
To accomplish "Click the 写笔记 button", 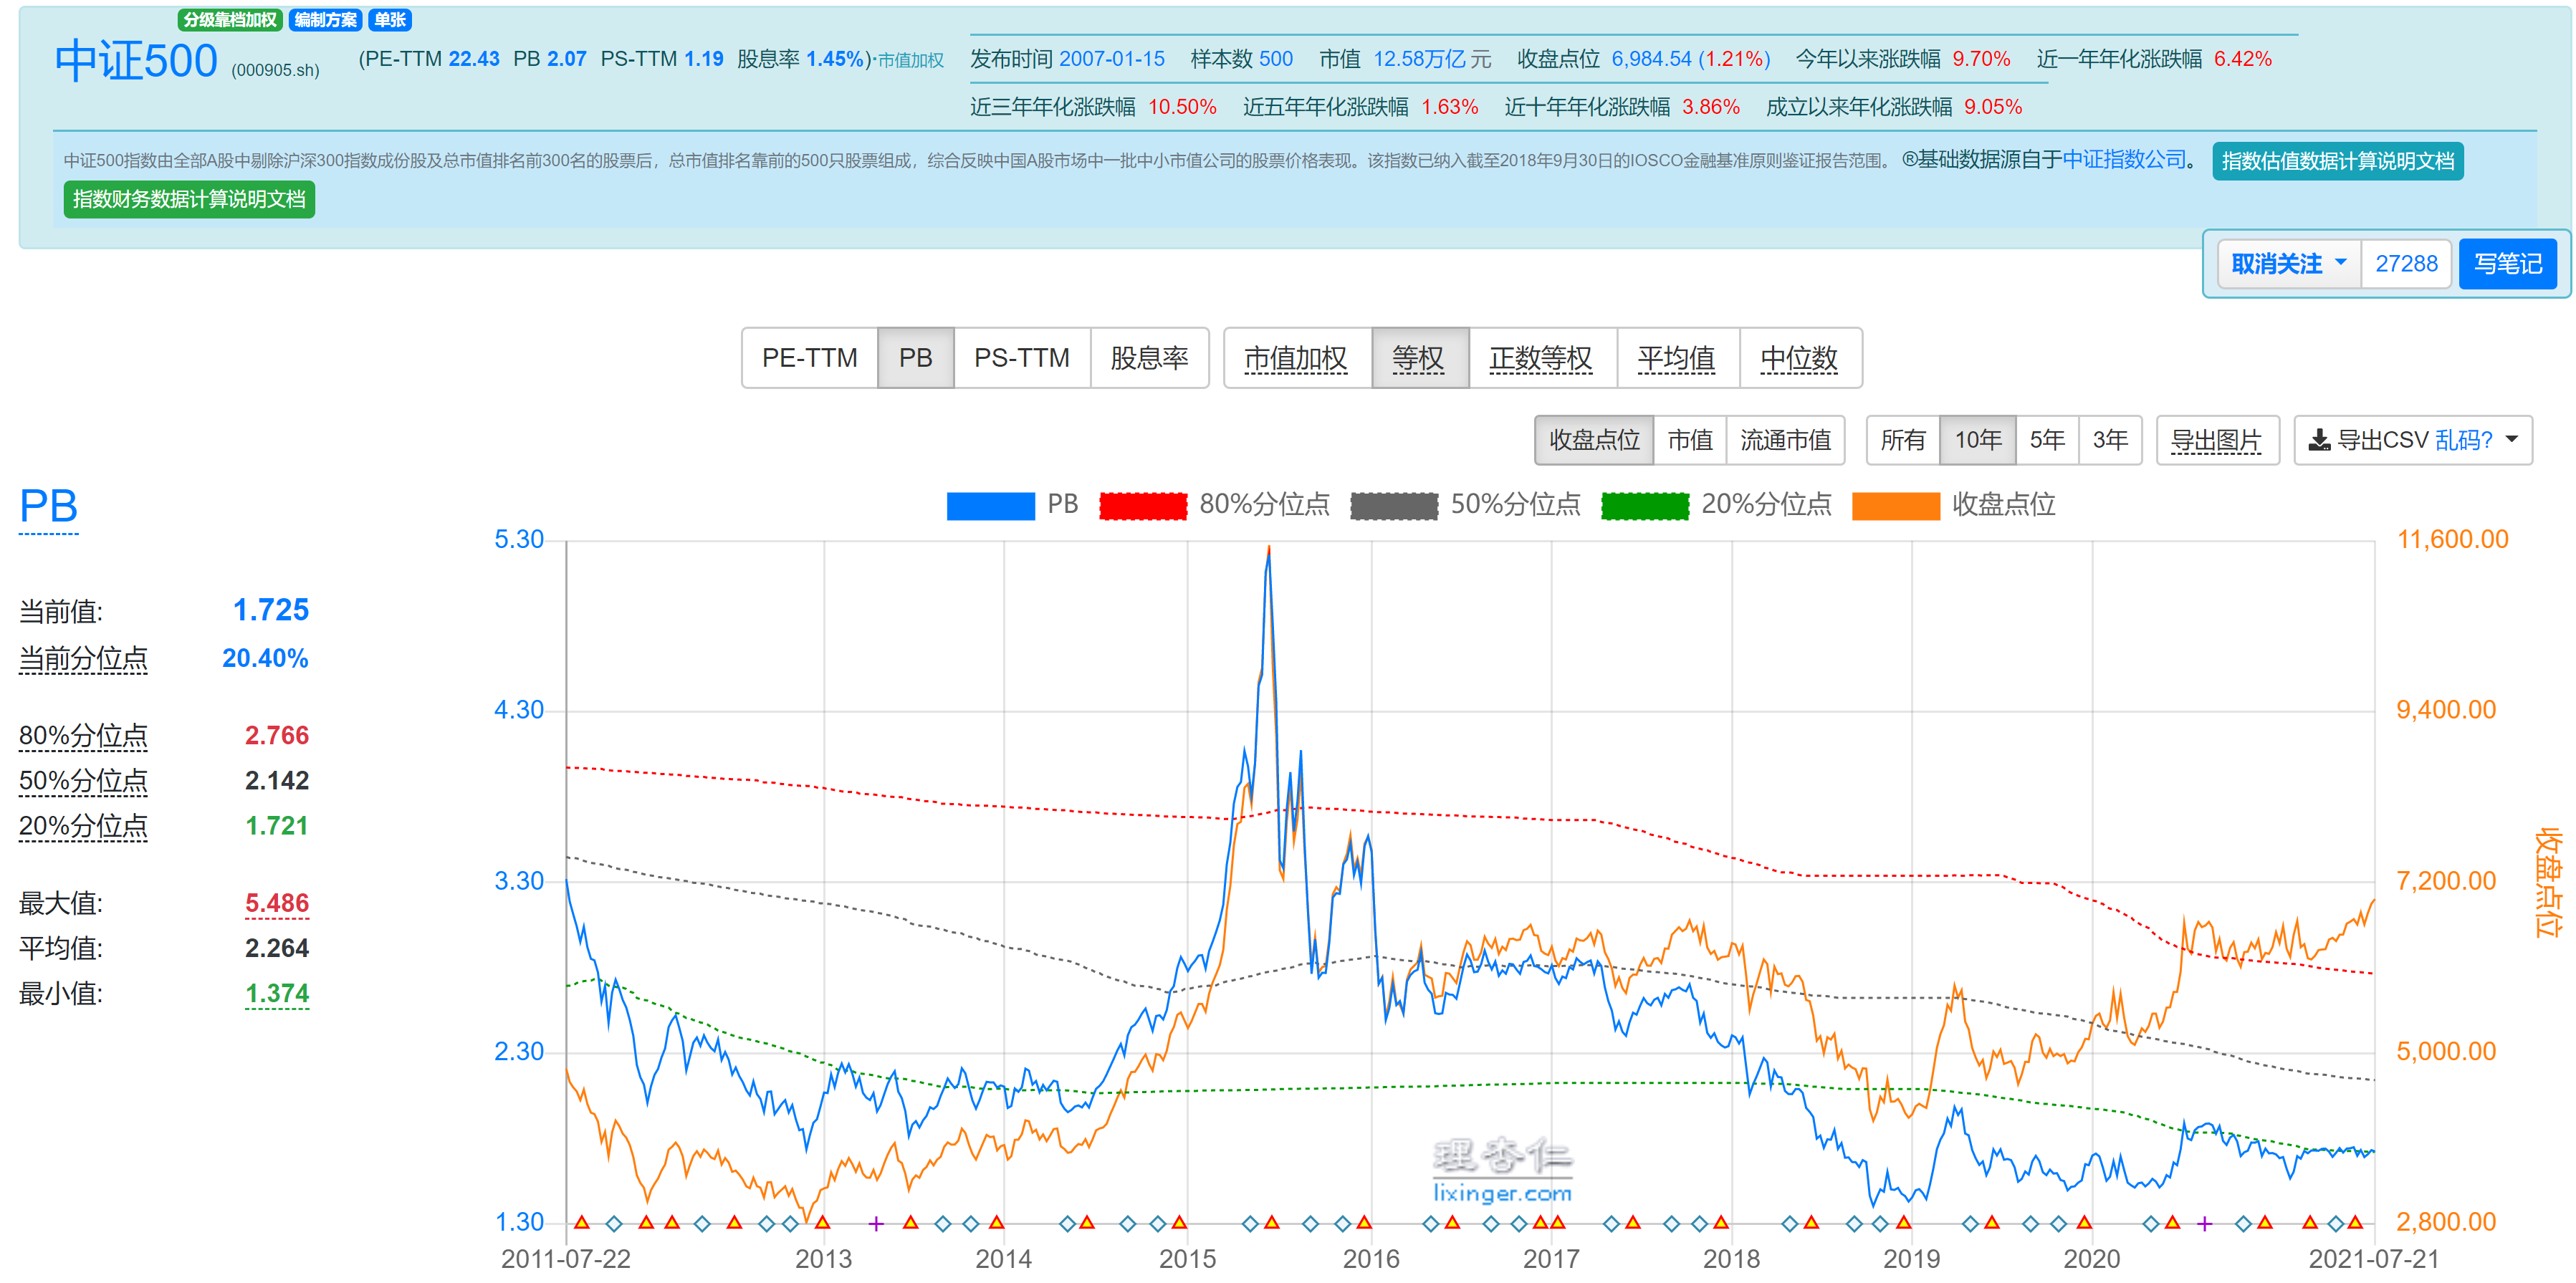I will [2507, 264].
